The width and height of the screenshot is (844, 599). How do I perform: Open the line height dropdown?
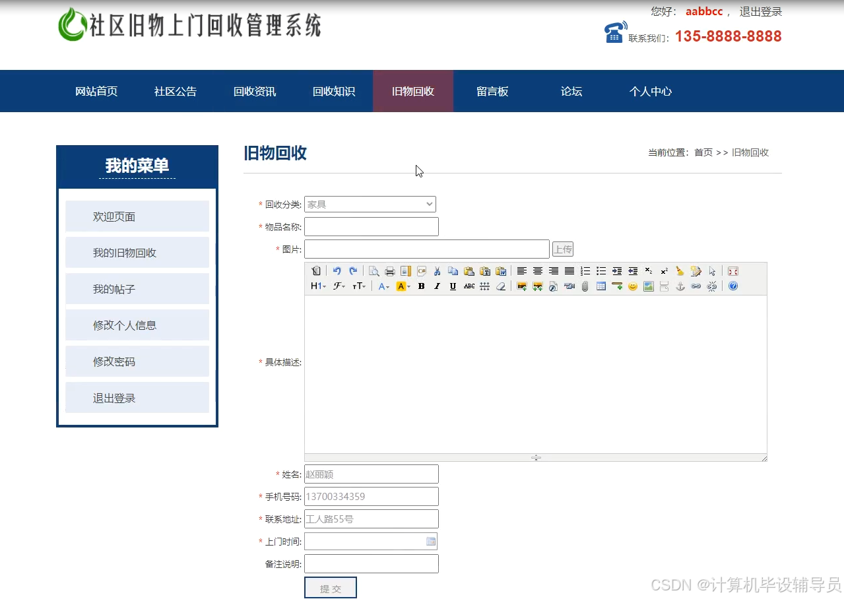[x=485, y=286]
